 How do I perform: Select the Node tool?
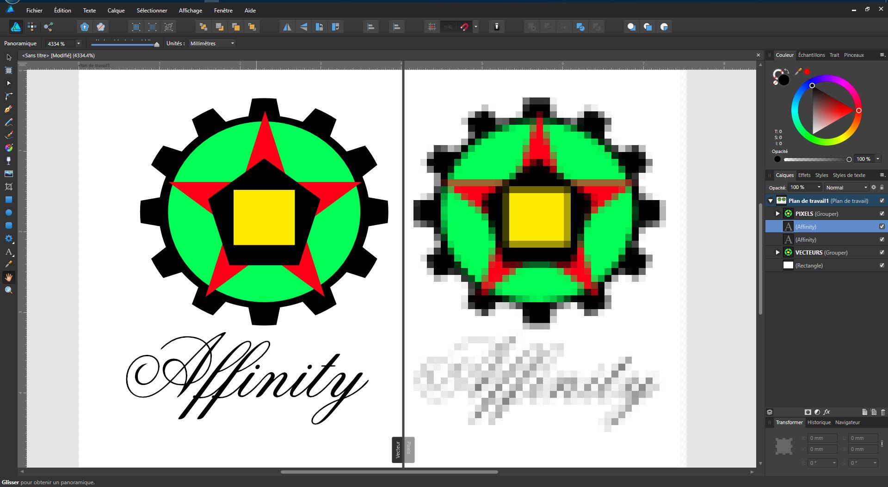[9, 83]
